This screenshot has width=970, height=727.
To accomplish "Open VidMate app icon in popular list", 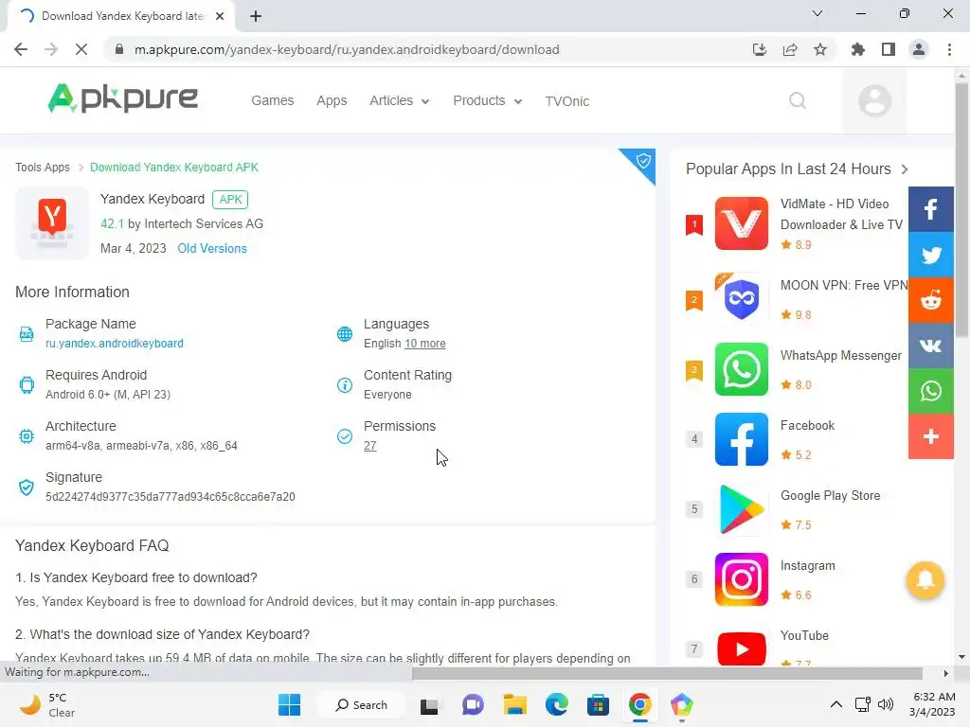I will pos(741,223).
